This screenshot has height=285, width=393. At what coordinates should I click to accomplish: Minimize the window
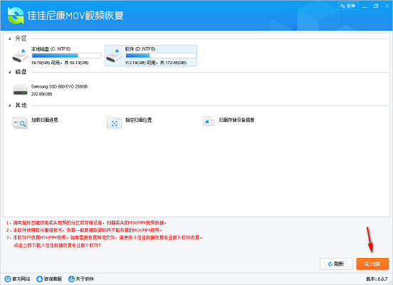point(365,6)
